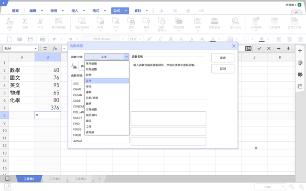Open the 文字 function folder in ribbon
Viewport: 306px width, 191px height.
click(116, 24)
